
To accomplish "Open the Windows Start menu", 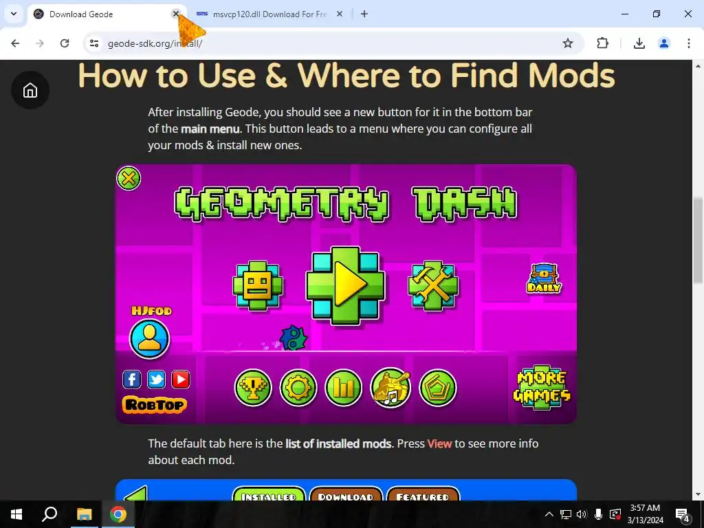I will point(16,514).
